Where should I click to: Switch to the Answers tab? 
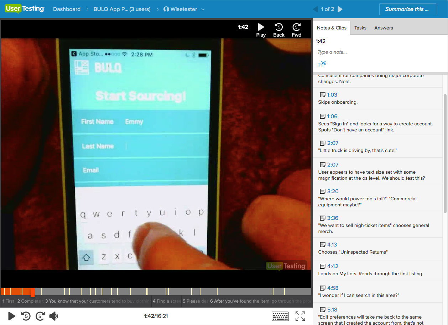tap(384, 28)
